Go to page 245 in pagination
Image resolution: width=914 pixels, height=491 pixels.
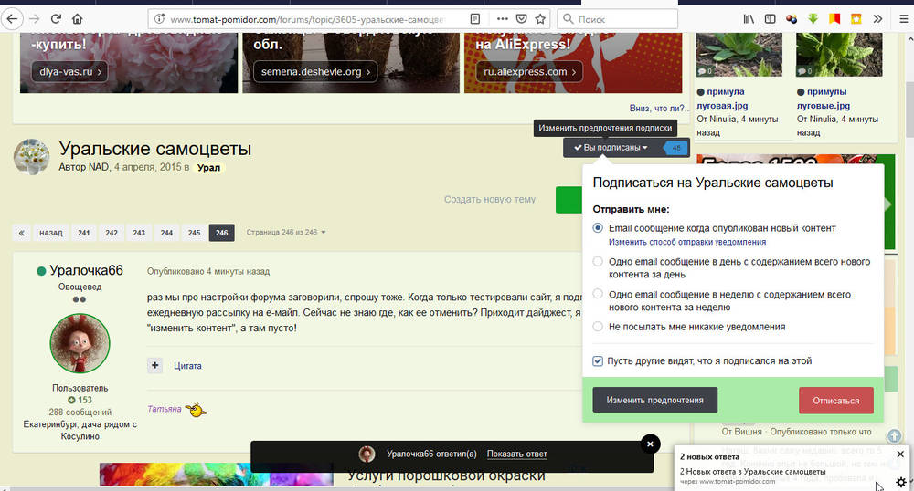[194, 233]
